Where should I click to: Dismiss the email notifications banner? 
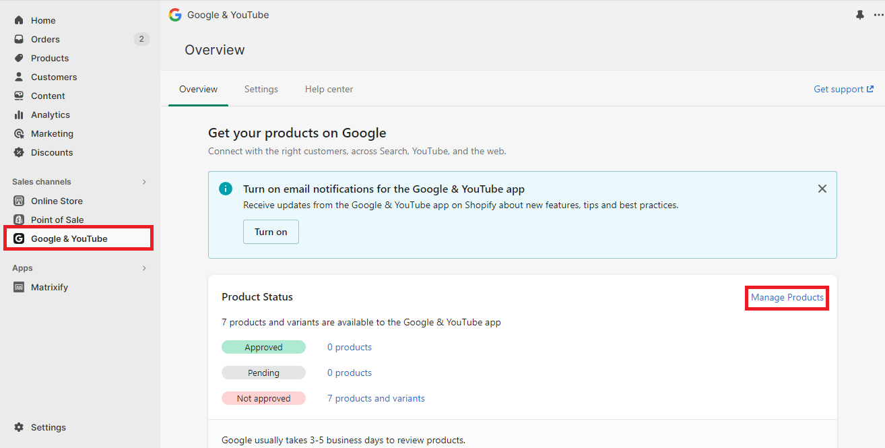coord(822,189)
